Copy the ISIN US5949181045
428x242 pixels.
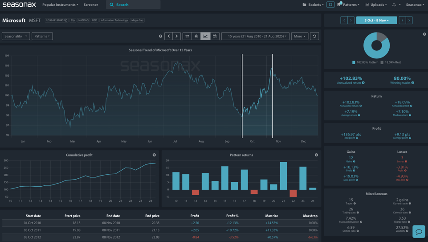[x=66, y=20]
